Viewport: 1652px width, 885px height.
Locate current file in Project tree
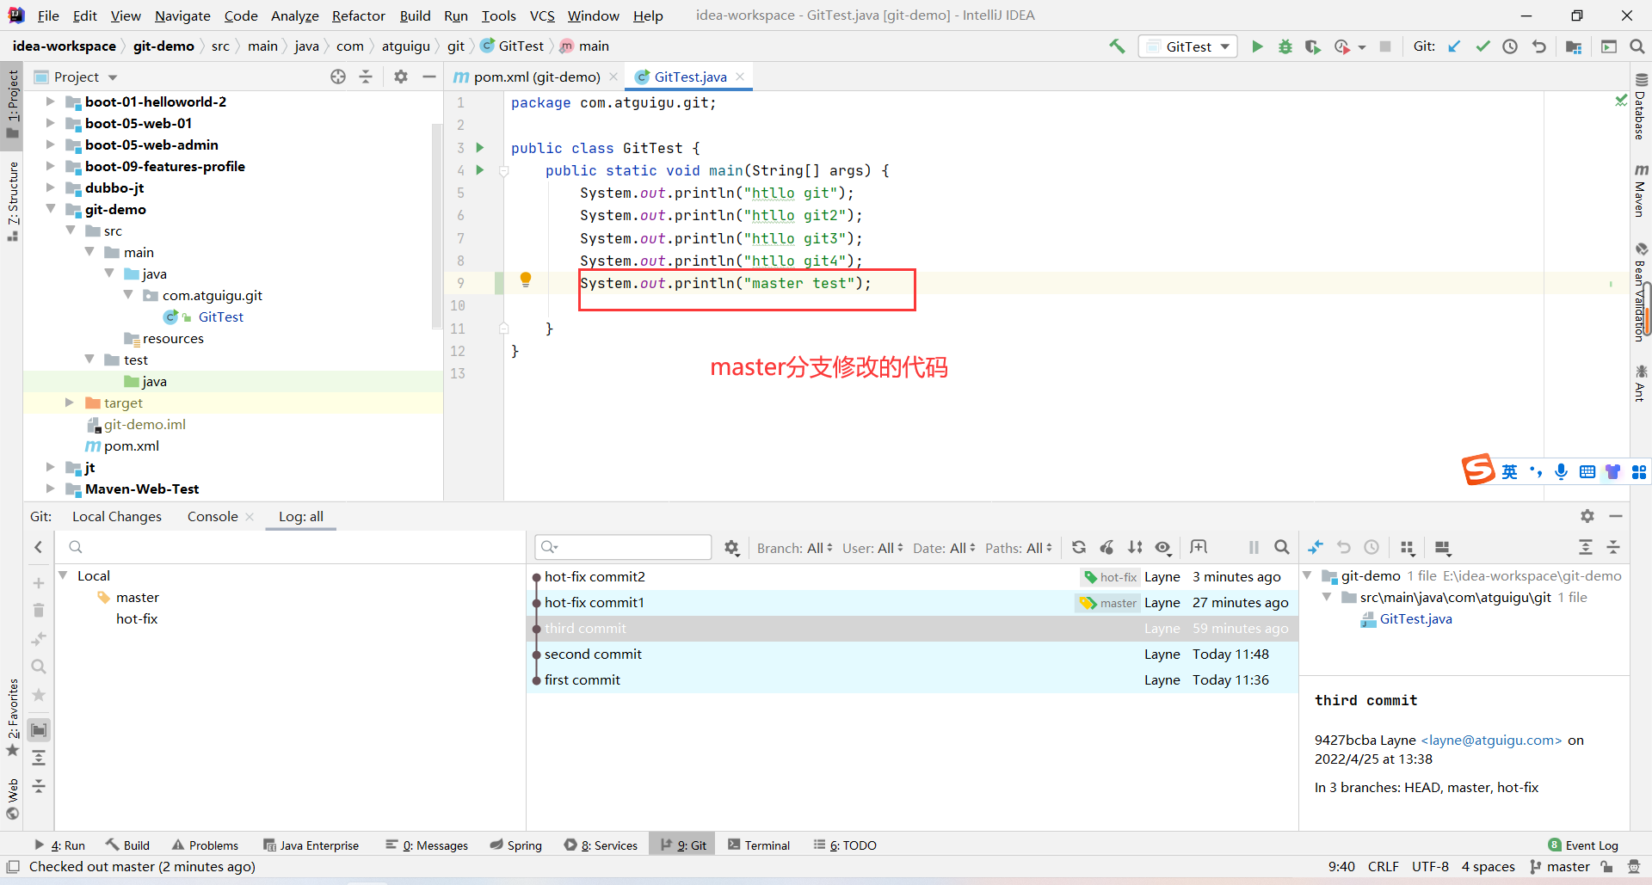pos(338,77)
